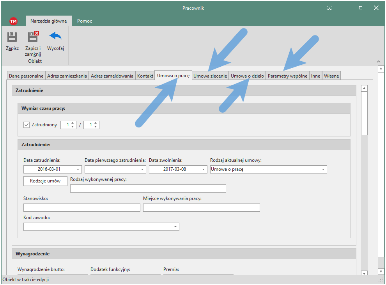Click the Stanowisko text field
Screen dimensions: 386x285
(81, 207)
